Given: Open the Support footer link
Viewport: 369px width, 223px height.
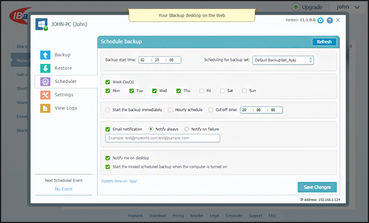Looking at the screenshot, I should [255, 216].
